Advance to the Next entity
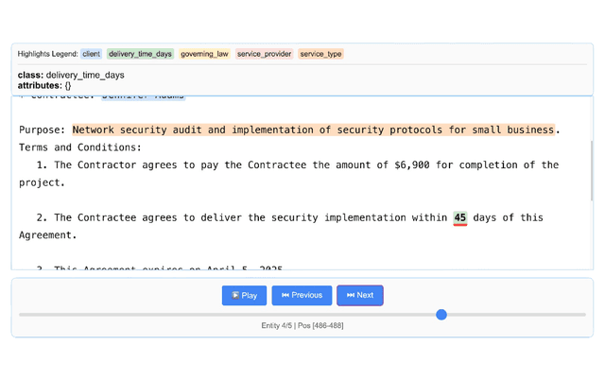Image resolution: width=605 pixels, height=380 pixels. click(360, 295)
